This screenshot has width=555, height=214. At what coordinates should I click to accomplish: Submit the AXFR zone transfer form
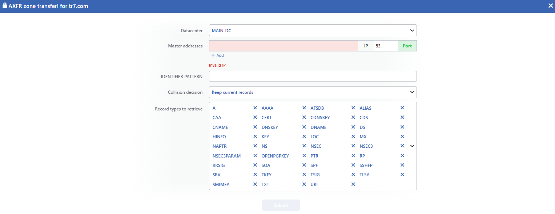tap(281, 205)
